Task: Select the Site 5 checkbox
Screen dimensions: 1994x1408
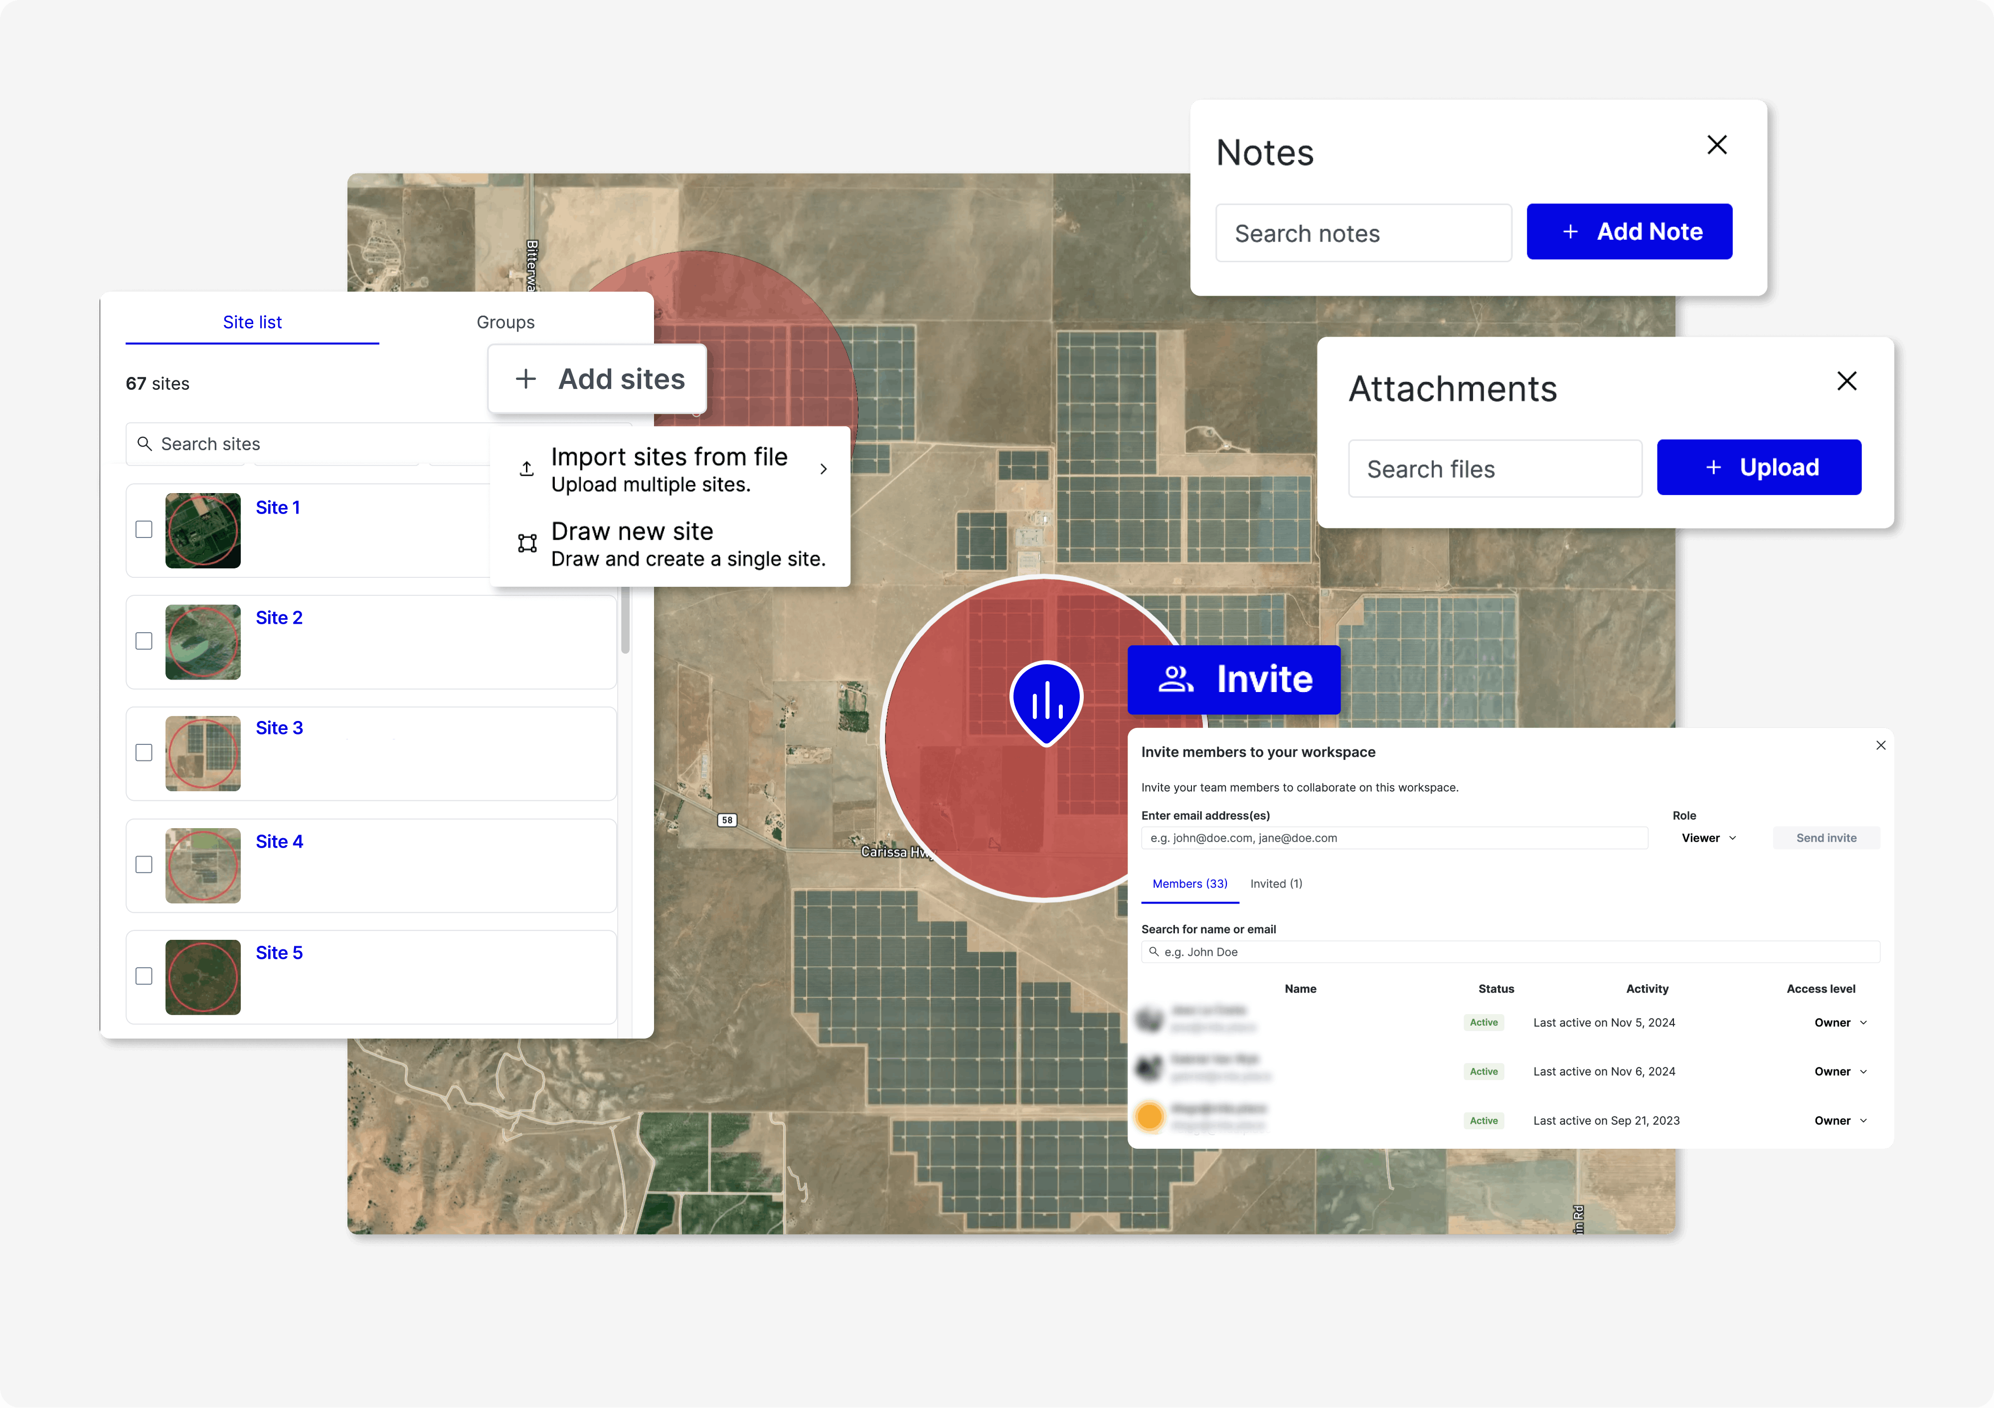Action: coord(144,976)
